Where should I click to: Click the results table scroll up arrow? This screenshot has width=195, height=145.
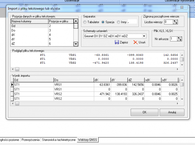tap(182, 80)
